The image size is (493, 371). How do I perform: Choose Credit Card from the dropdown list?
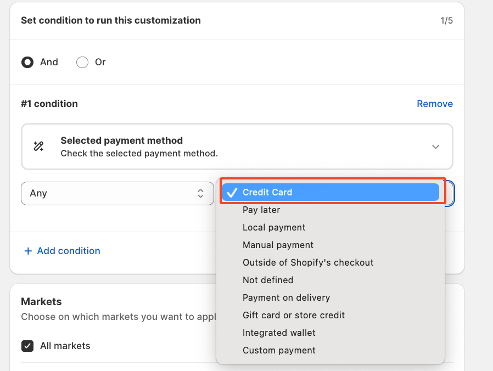coord(267,193)
